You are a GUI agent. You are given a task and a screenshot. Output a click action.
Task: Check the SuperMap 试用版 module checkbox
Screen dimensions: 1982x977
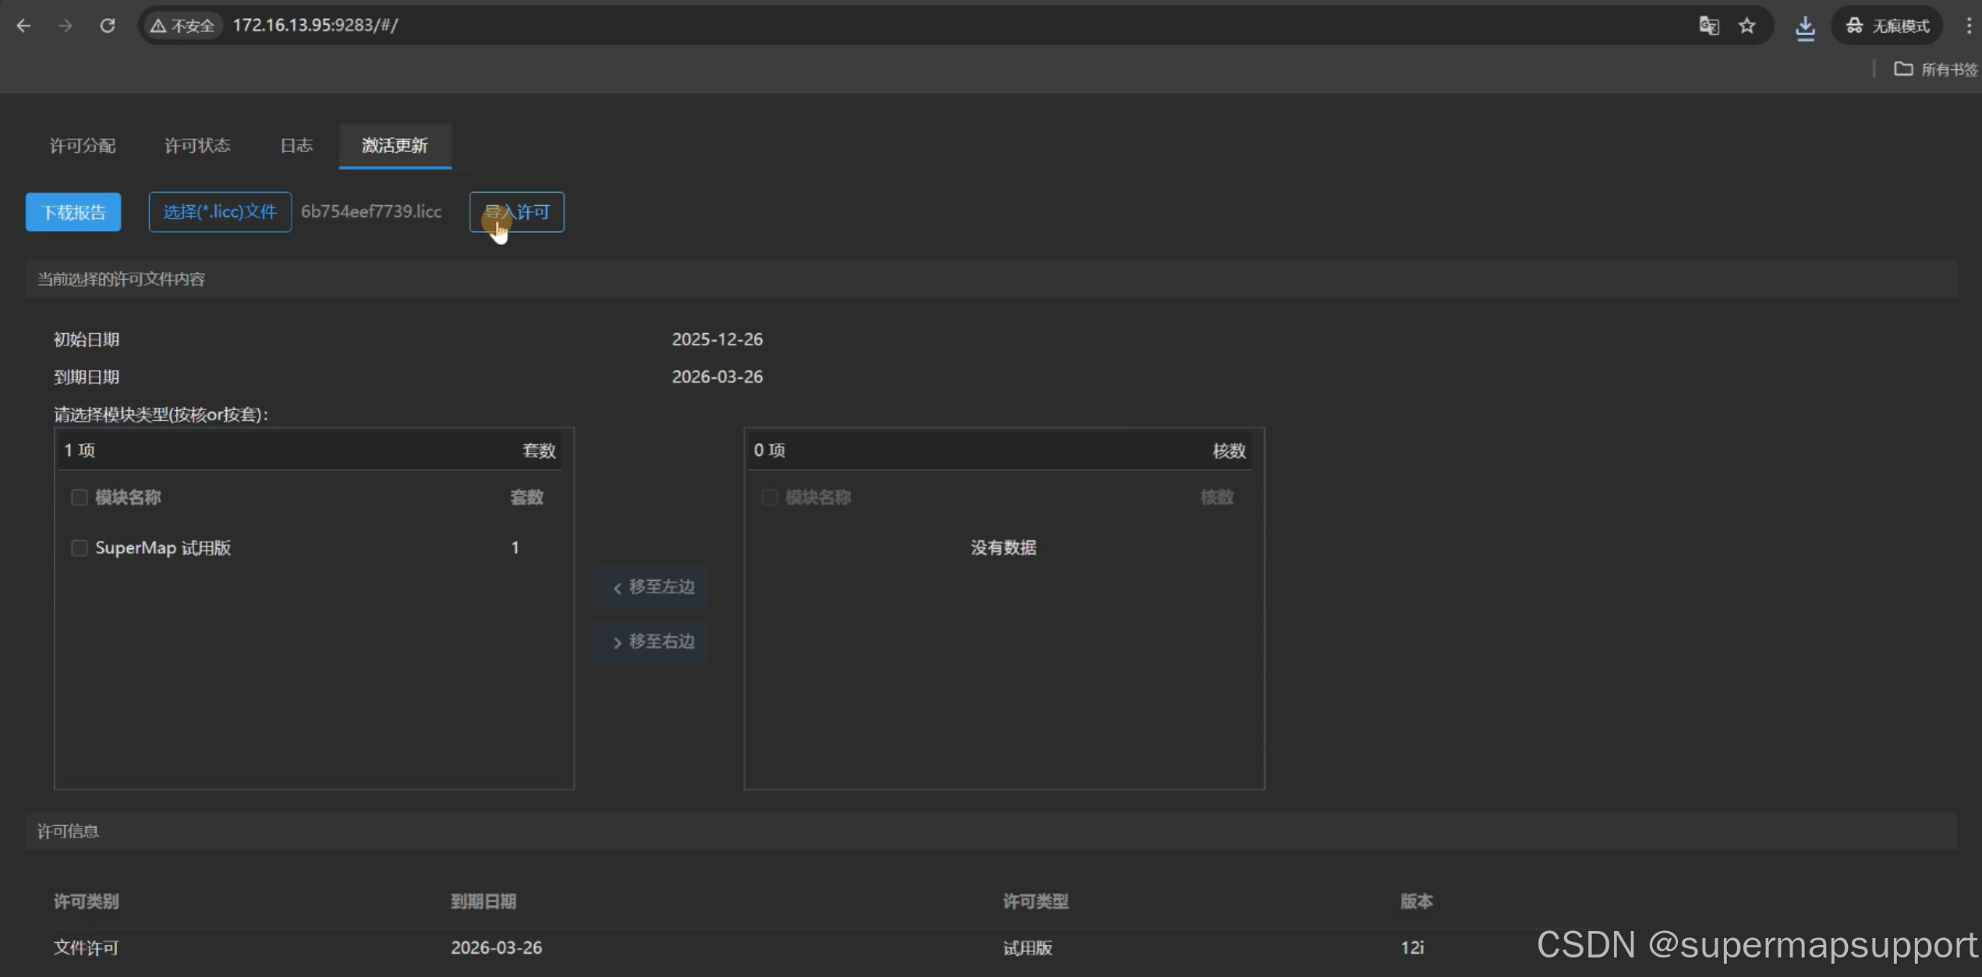pos(79,547)
